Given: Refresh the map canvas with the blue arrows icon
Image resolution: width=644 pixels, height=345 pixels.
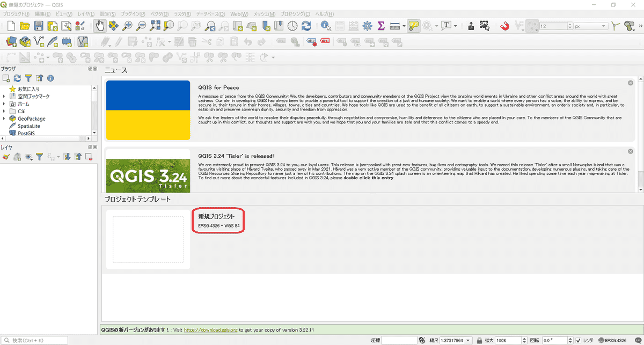Looking at the screenshot, I should coord(306,25).
